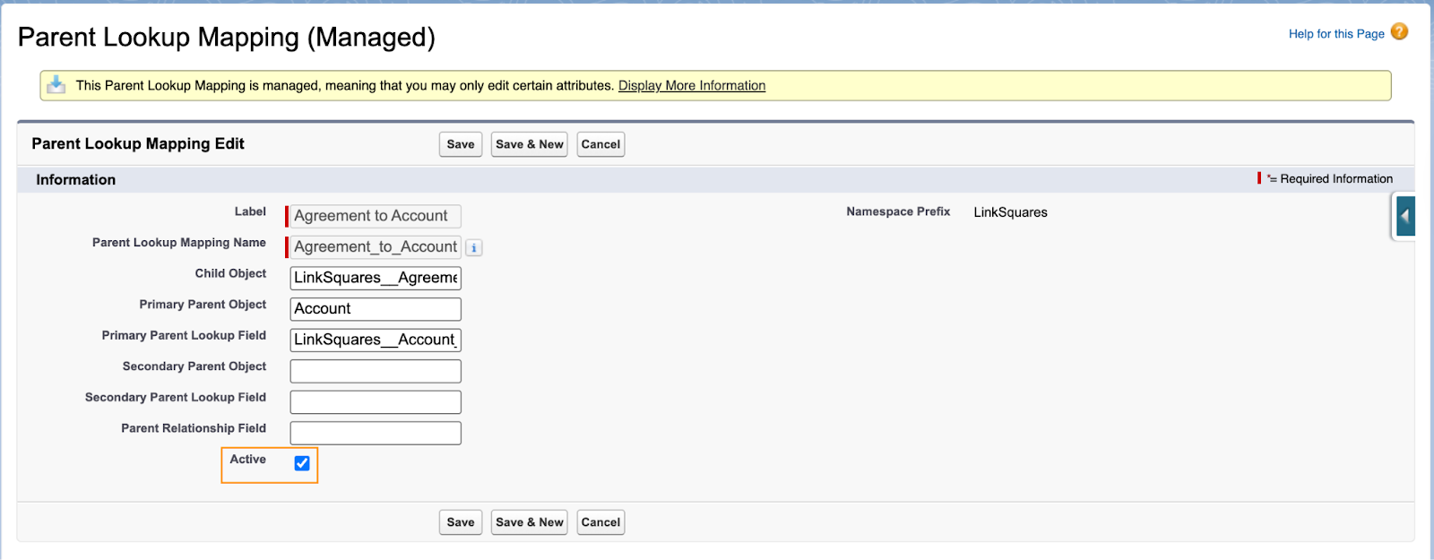
Task: Open the Help for this Page link
Action: [1335, 34]
